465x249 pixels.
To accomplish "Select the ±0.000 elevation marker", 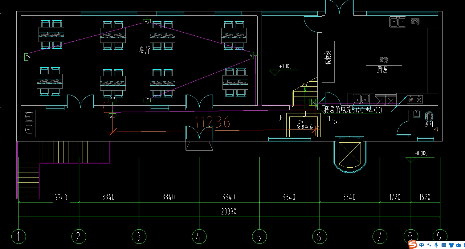I will (x=420, y=157).
